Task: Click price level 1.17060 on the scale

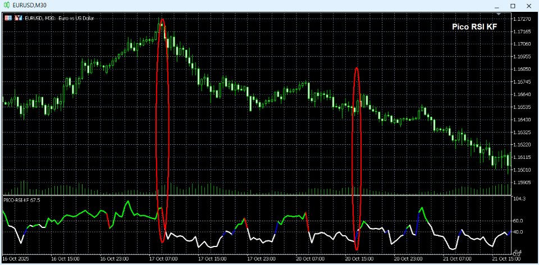Action: click(x=522, y=44)
